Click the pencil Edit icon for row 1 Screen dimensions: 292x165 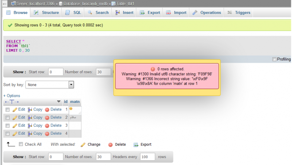pyautogui.click(x=15, y=110)
